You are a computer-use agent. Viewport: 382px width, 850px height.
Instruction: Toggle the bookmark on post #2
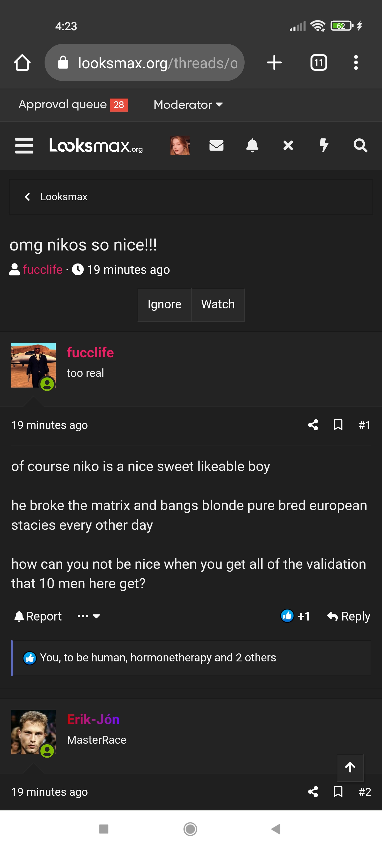pos(338,792)
